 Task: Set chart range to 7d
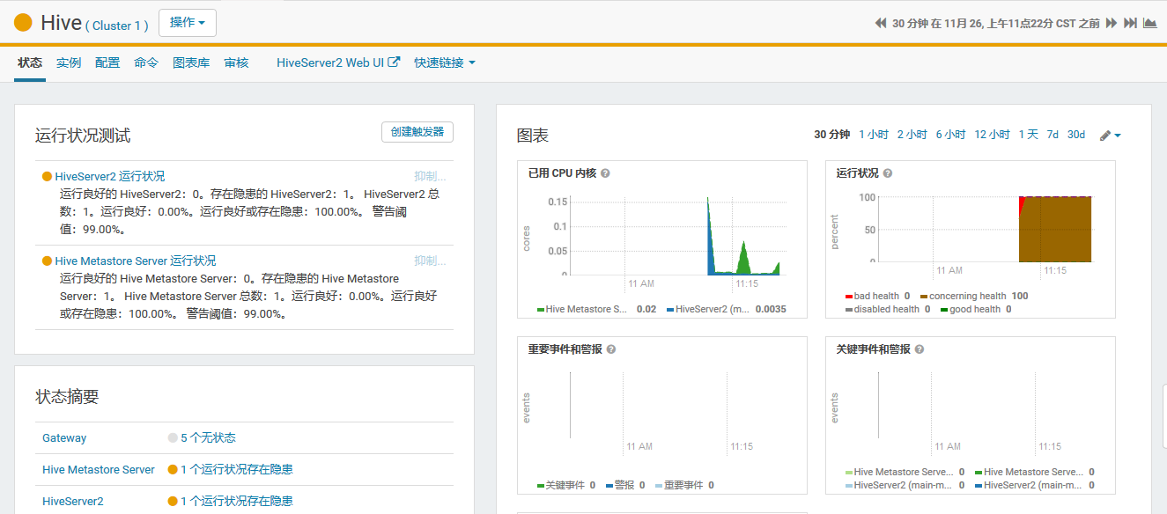tap(1053, 135)
